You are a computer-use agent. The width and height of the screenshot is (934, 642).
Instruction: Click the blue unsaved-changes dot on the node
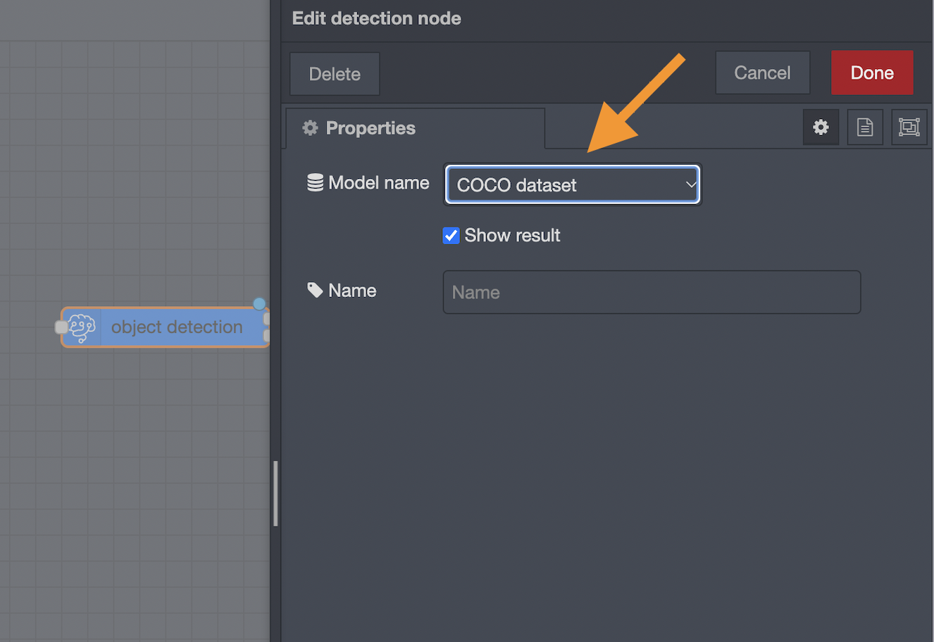[x=259, y=303]
